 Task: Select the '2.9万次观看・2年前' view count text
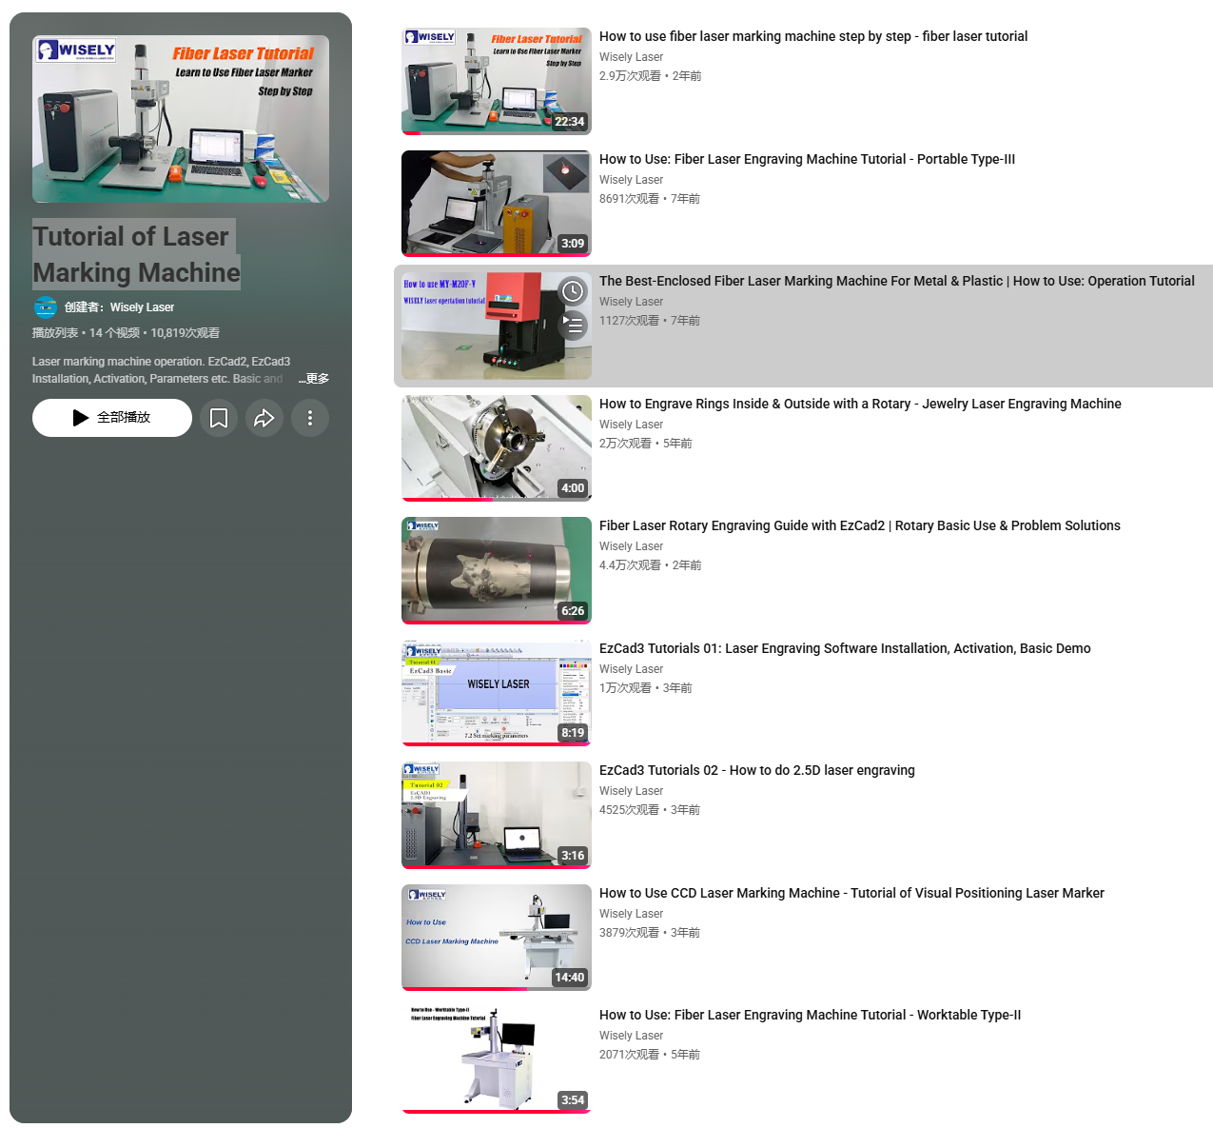pos(650,76)
